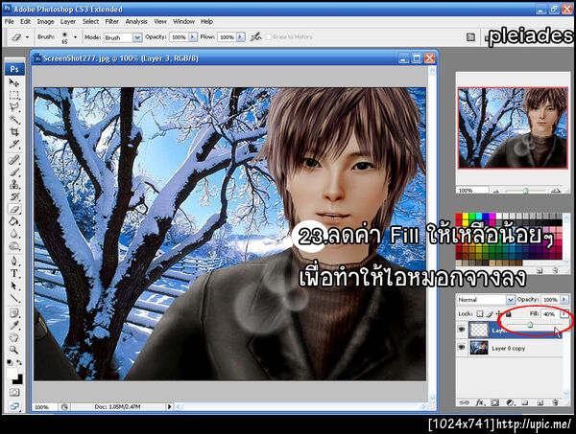The image size is (576, 434).
Task: Select the Notes tool
Action: coord(14,313)
